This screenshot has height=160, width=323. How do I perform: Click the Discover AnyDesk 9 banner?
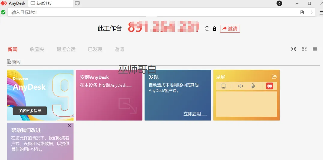point(40,95)
